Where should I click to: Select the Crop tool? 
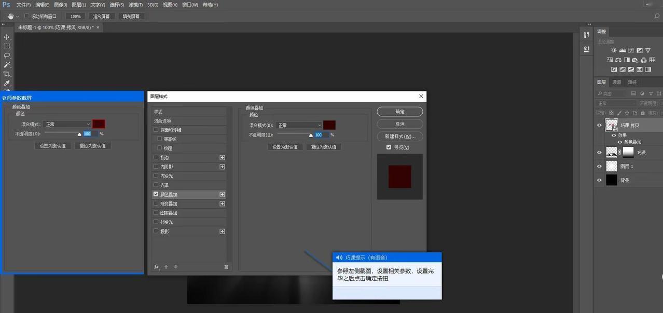[x=7, y=74]
